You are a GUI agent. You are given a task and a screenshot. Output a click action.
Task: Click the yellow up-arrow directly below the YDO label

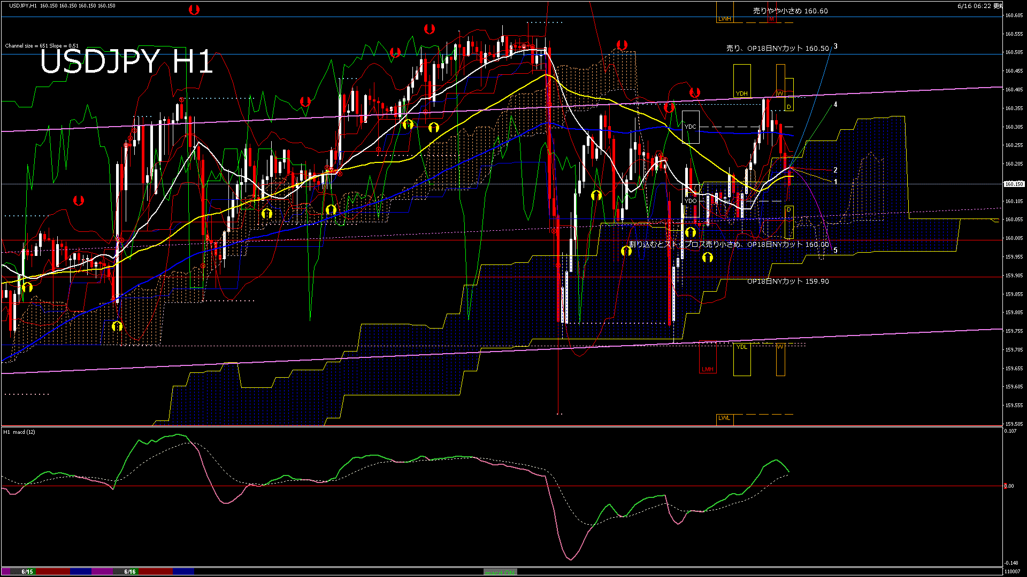pyautogui.click(x=691, y=232)
